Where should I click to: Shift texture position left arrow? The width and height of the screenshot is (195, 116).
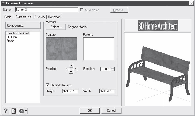[67, 69]
